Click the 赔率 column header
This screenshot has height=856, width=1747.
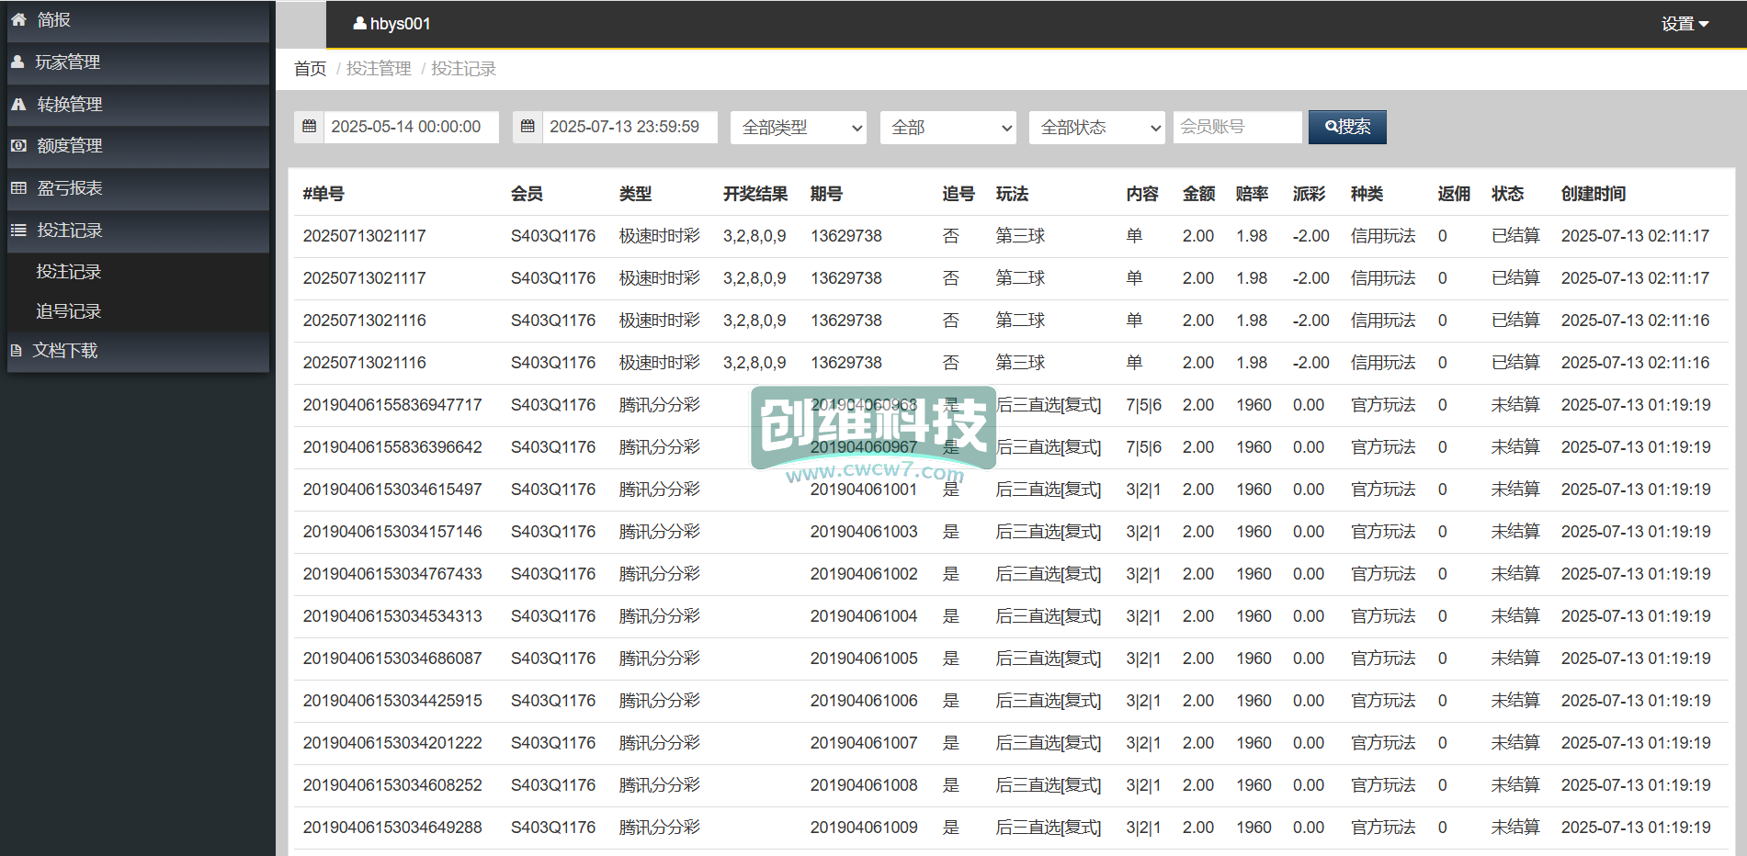[1252, 194]
